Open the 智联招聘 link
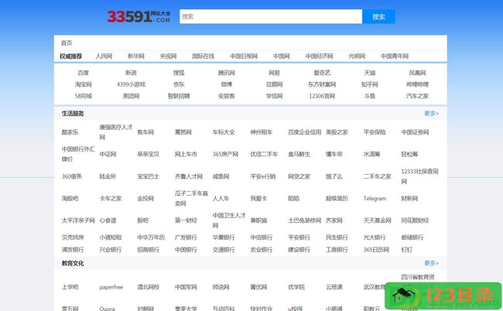Image resolution: width=503 pixels, height=311 pixels. point(179,96)
